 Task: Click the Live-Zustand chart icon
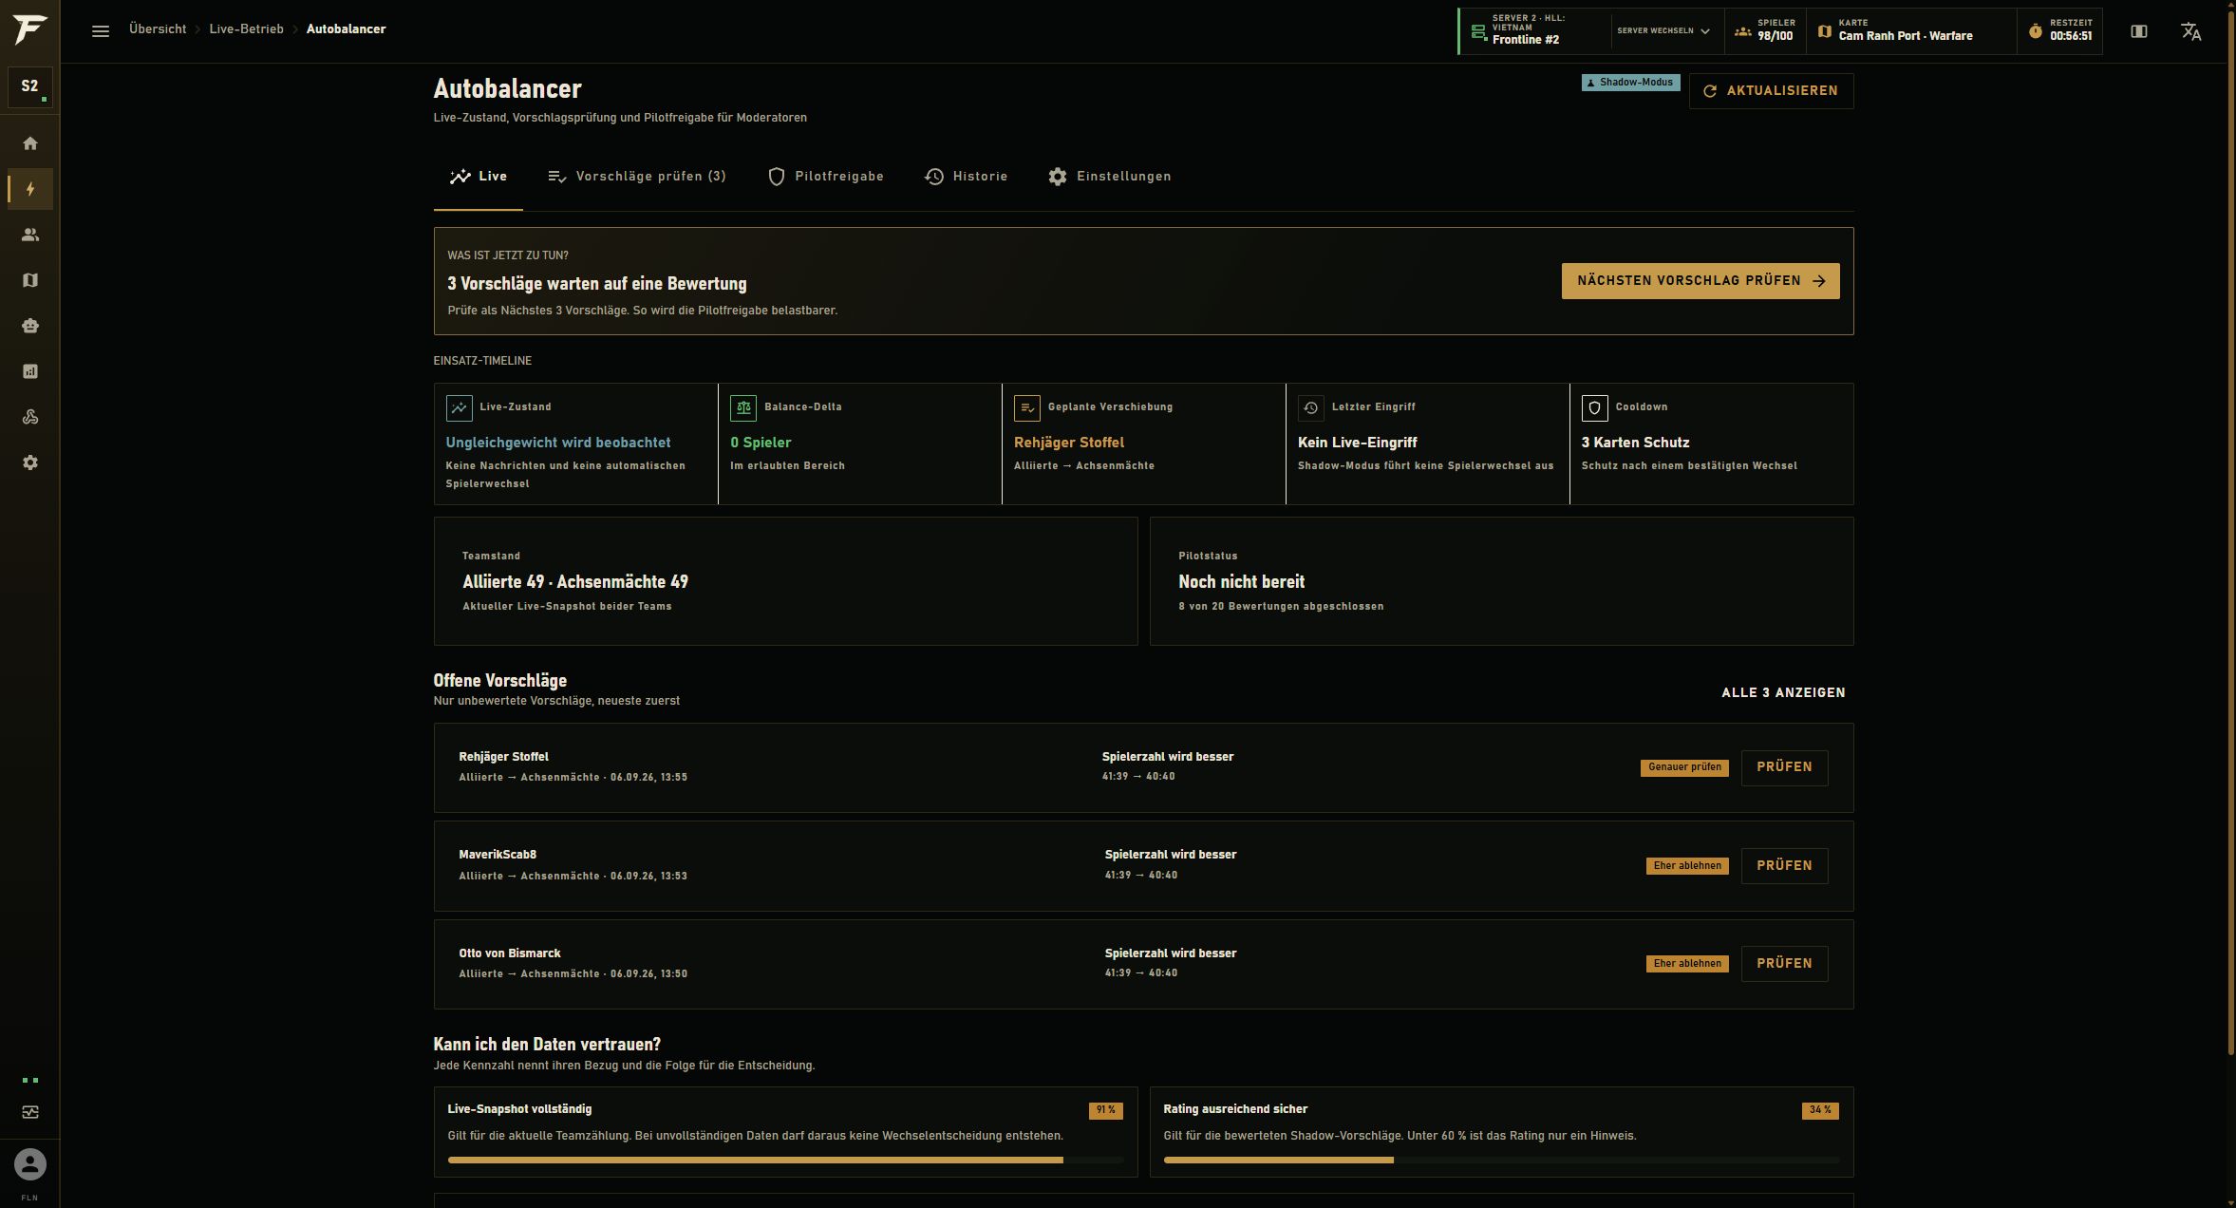(x=460, y=407)
